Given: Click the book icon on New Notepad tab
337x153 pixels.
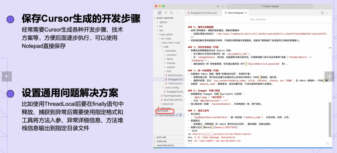Looking at the screenshot, I should tap(226, 13).
